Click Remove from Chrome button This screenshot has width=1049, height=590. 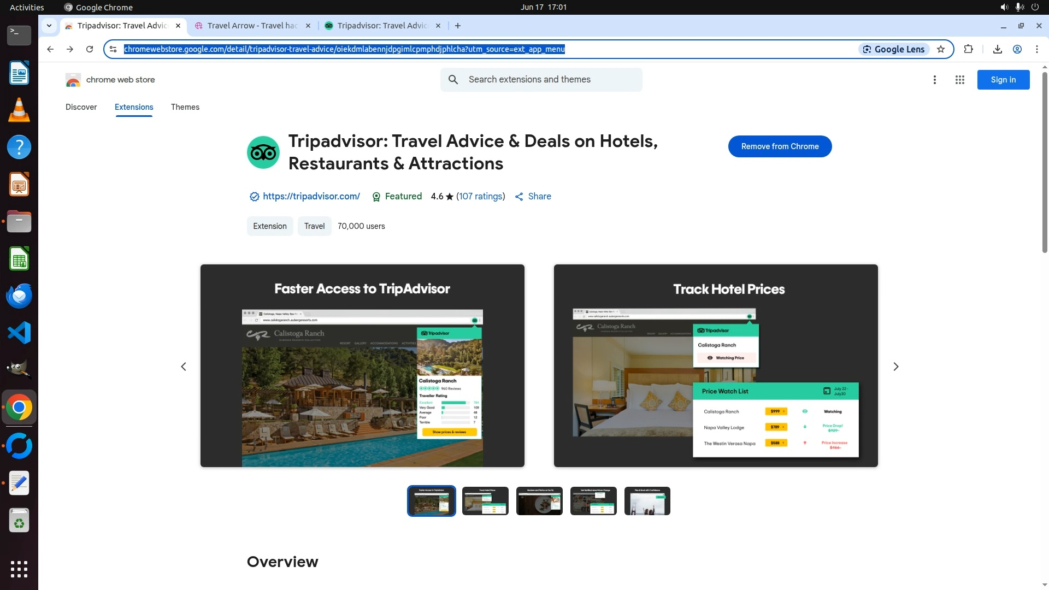[x=780, y=146]
